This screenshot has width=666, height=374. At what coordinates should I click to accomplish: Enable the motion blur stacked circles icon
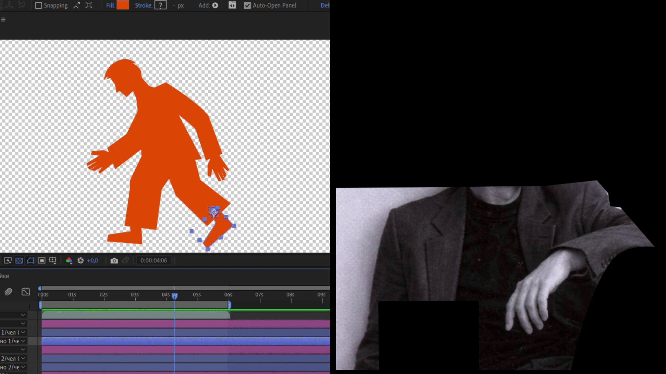tap(8, 292)
